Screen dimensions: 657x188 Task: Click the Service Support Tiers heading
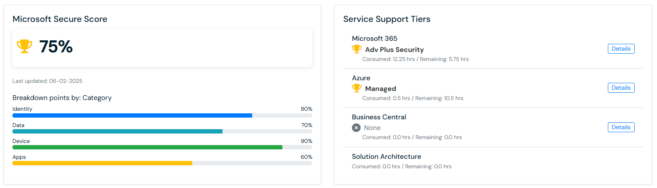point(387,19)
